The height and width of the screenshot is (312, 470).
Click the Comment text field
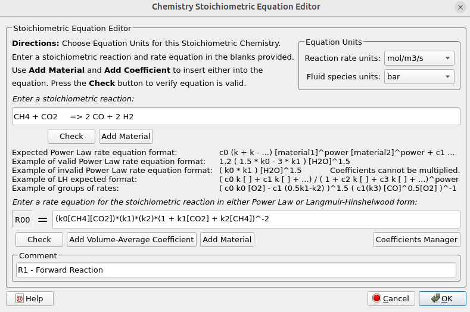pos(236,270)
